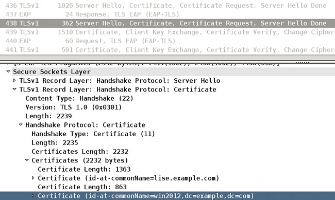Select Certificates Length: 2232 field
Image resolution: width=335 pixels, height=200 pixels.
[x=80, y=151]
